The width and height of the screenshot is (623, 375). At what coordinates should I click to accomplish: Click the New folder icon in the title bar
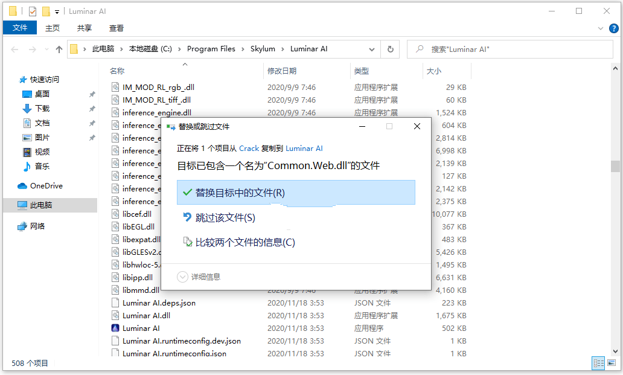point(46,11)
